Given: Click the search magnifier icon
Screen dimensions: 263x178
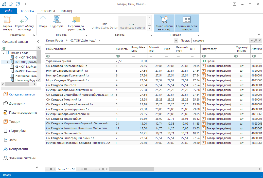Looking at the screenshot, I should pyautogui.click(x=256, y=41).
